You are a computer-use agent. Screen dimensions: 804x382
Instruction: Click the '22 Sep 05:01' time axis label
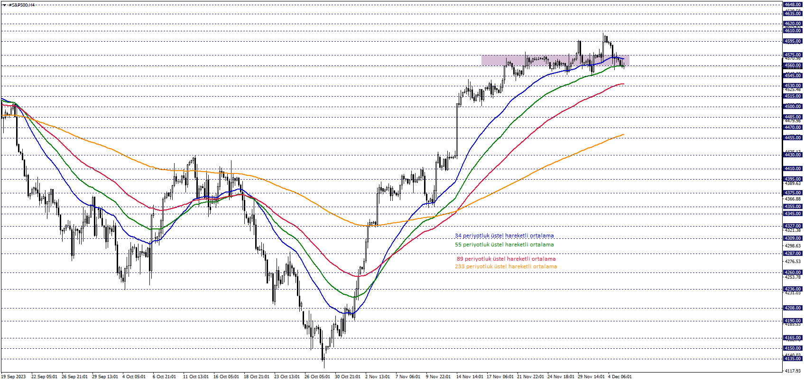pyautogui.click(x=44, y=377)
